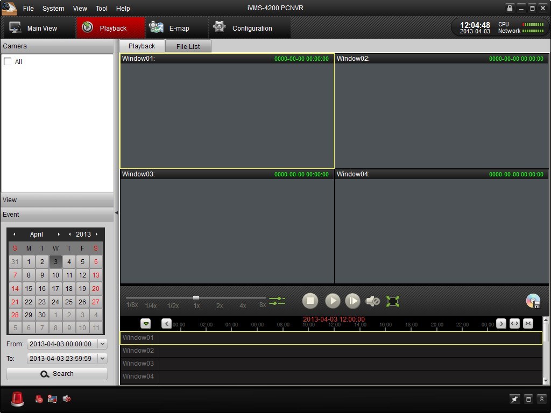Image resolution: width=551 pixels, height=413 pixels.
Task: Open the From date-time dropdown
Action: point(102,344)
